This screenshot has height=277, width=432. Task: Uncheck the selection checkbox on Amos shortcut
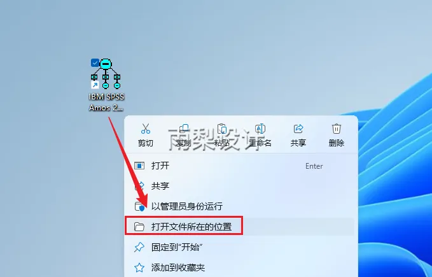pyautogui.click(x=95, y=63)
